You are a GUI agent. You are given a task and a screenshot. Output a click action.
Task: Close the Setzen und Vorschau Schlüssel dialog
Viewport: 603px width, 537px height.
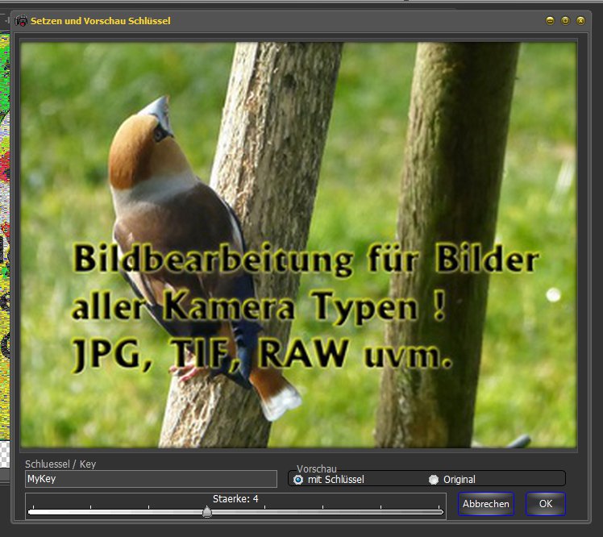[580, 20]
